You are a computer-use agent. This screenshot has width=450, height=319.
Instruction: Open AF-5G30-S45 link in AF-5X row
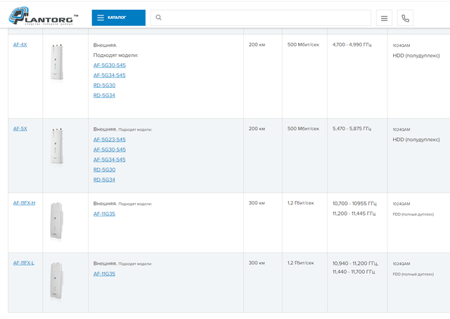coord(110,150)
